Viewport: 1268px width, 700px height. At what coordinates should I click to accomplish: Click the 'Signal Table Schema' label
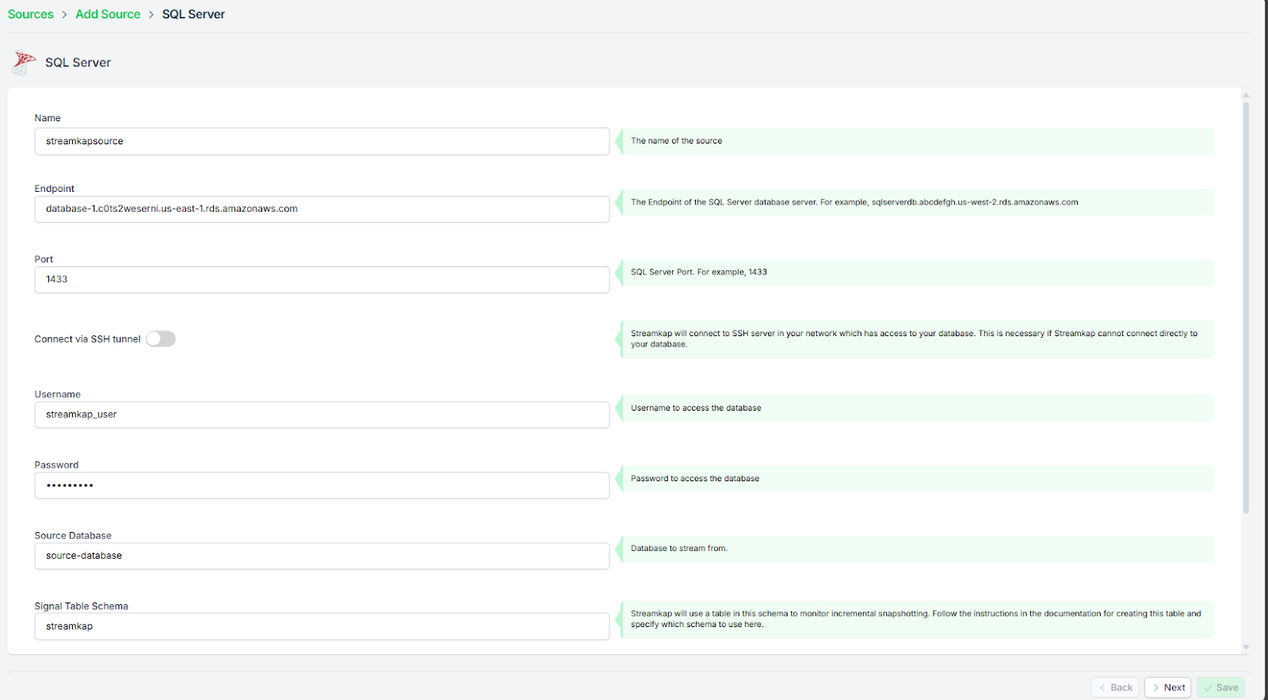pyautogui.click(x=81, y=606)
